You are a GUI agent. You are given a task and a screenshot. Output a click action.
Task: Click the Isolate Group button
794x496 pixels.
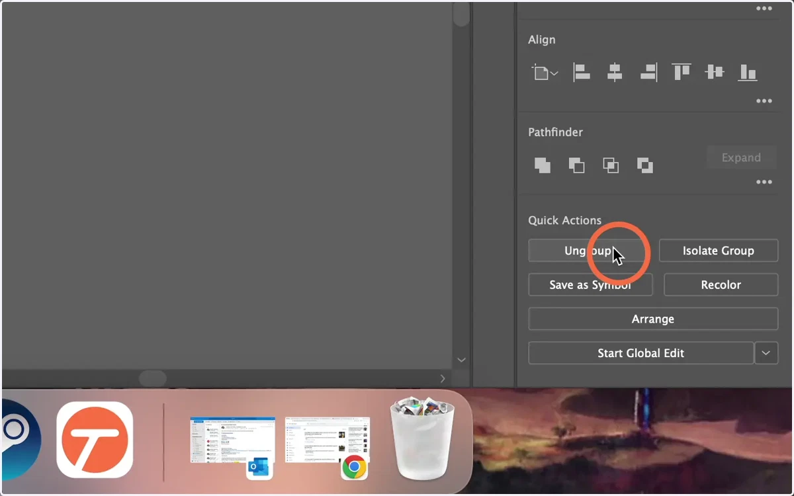click(x=719, y=251)
